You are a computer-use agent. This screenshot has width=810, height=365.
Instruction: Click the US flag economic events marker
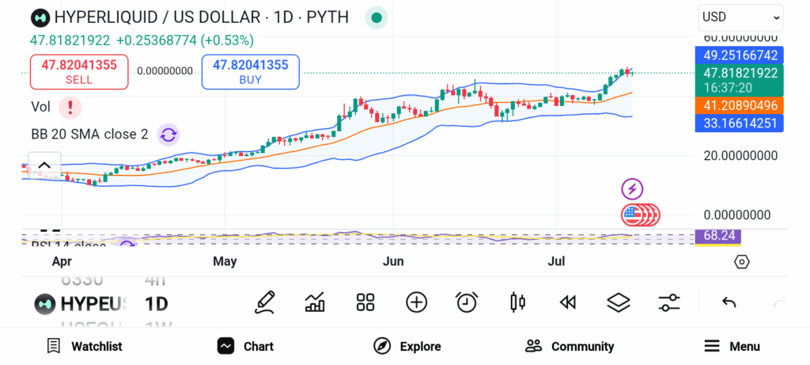632,215
